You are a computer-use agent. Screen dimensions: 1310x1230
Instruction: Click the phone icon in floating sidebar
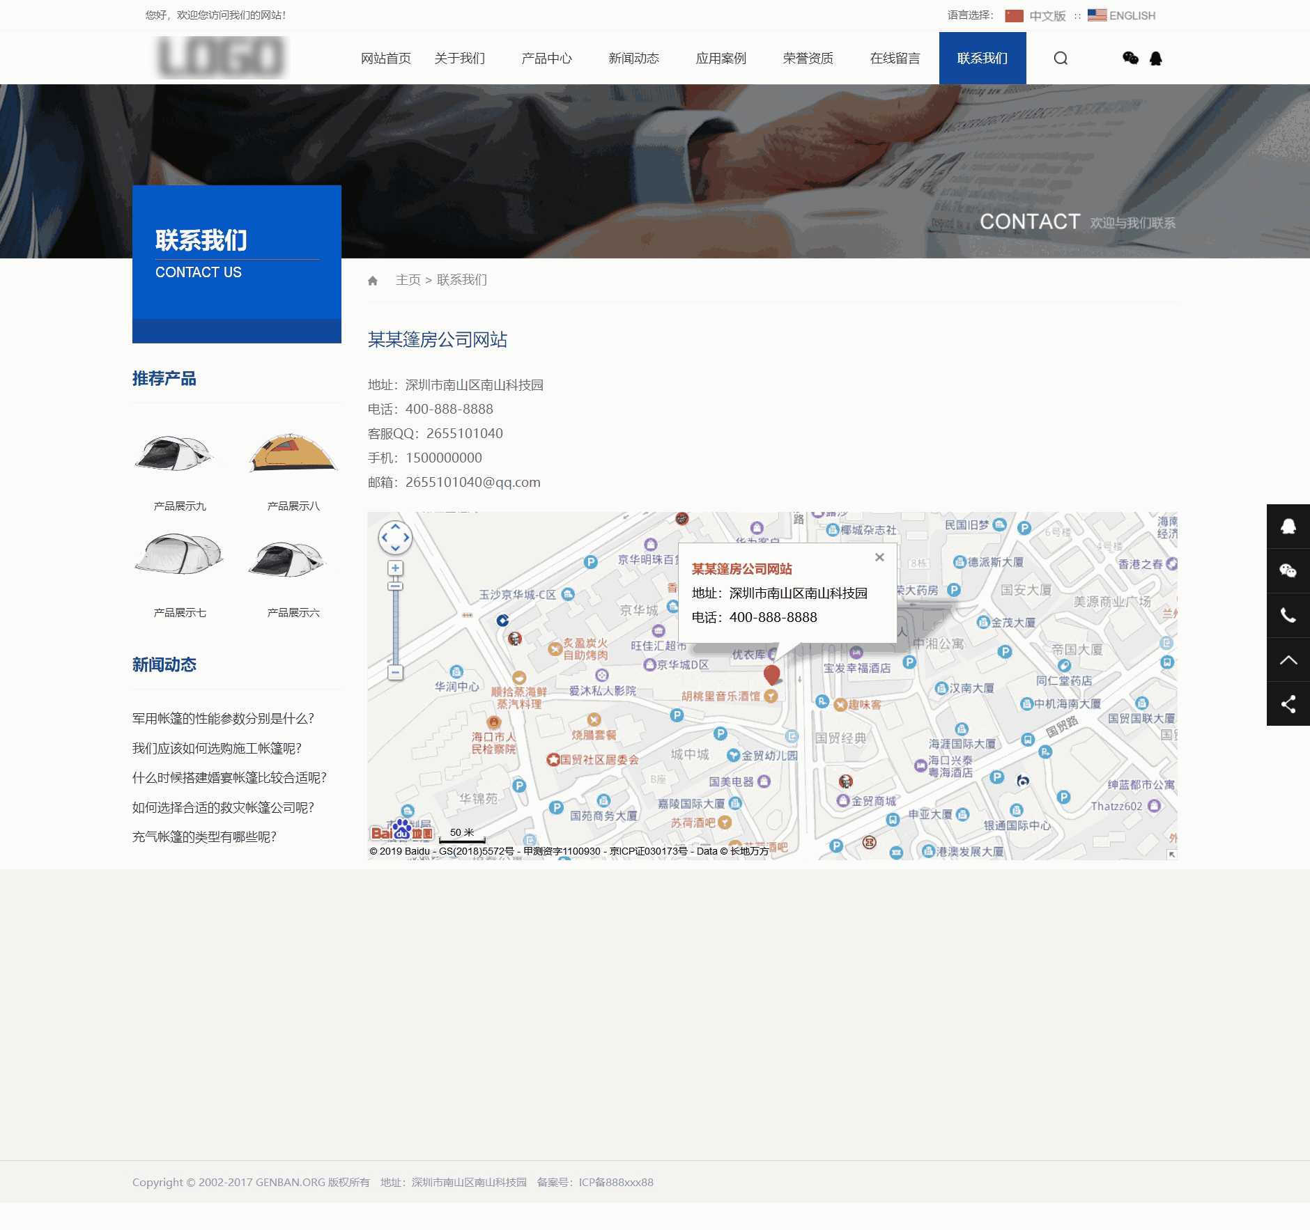1288,615
